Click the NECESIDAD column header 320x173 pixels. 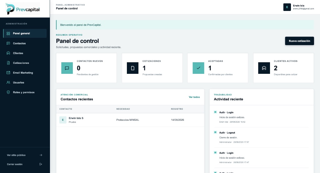[123, 109]
